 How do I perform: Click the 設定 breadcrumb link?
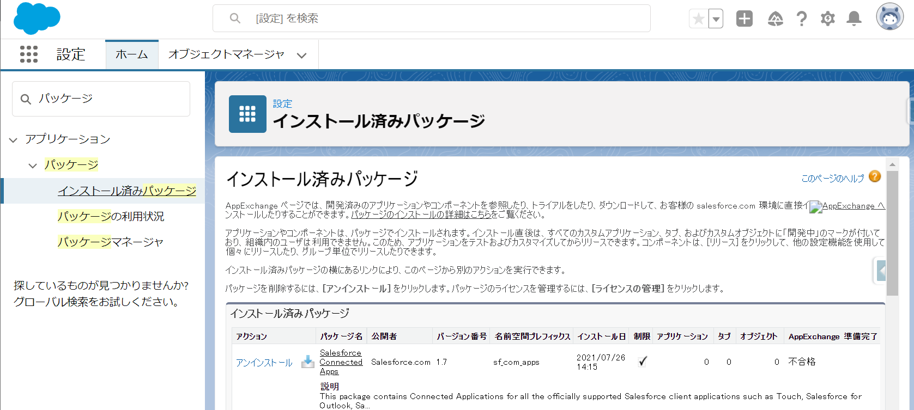[x=282, y=103]
